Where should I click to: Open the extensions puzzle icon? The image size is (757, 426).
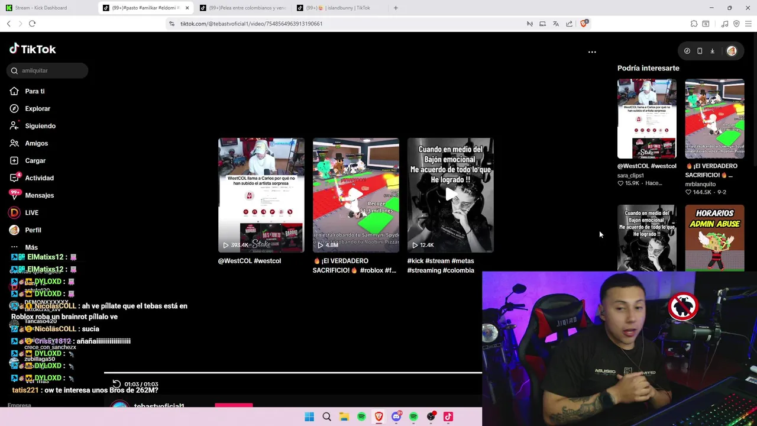[x=694, y=24]
